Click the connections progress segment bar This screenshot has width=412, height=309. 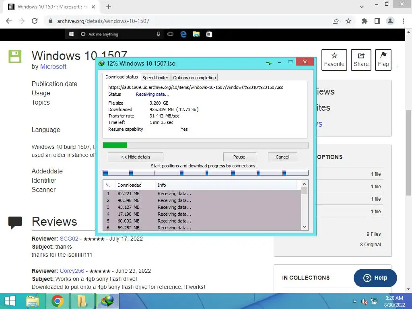pos(206,173)
